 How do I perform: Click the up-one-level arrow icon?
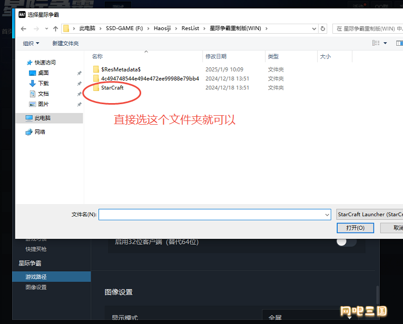[55, 28]
